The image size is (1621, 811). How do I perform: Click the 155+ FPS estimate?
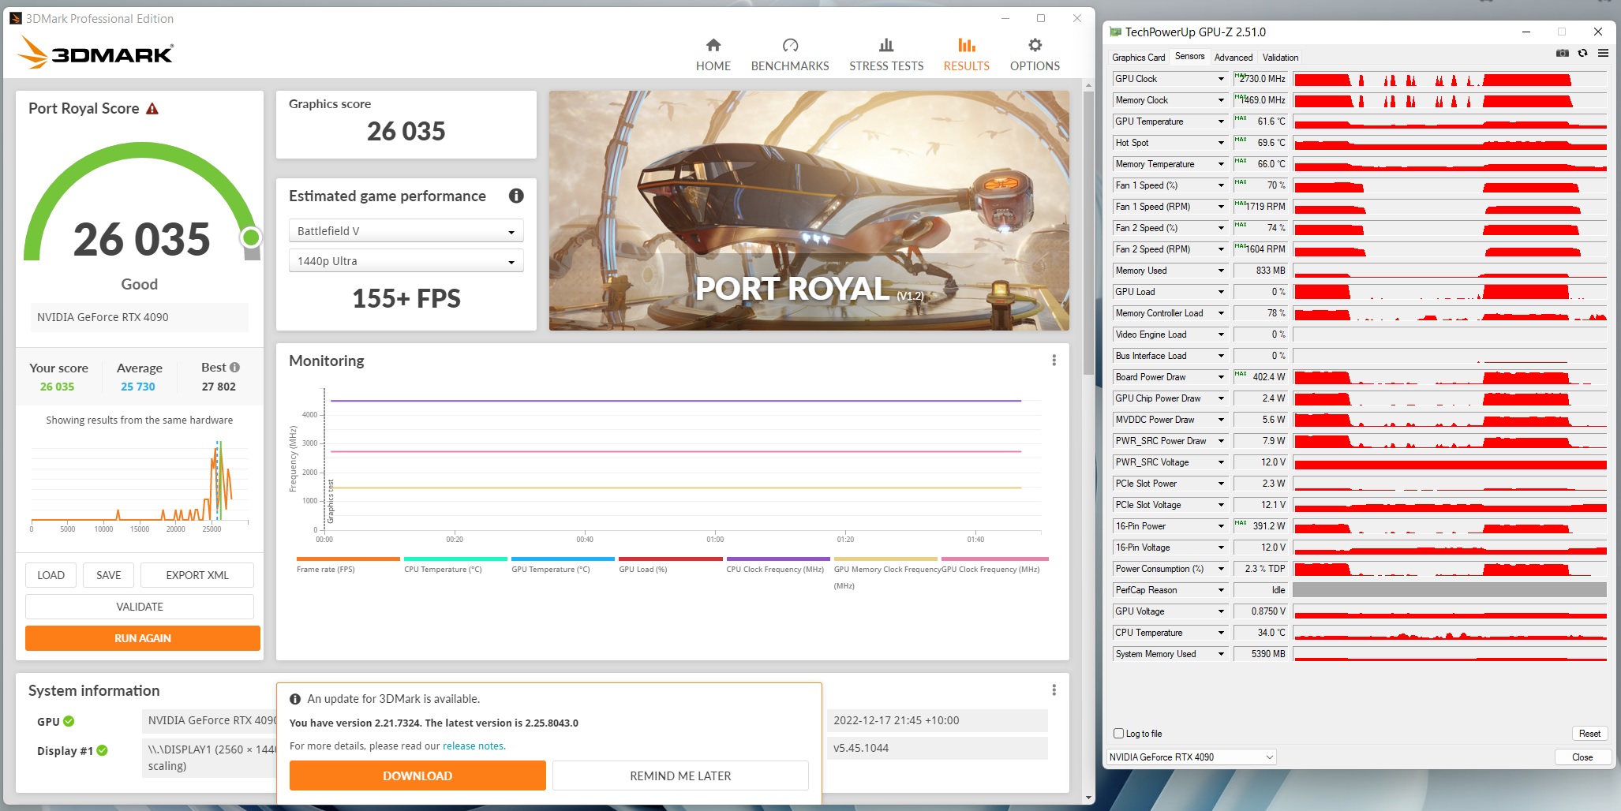(x=406, y=298)
